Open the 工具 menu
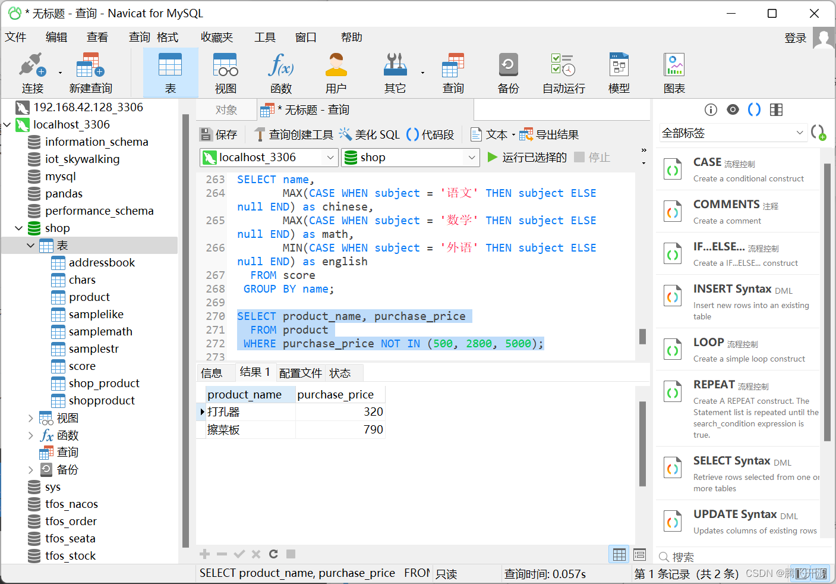The width and height of the screenshot is (836, 584). coord(265,37)
